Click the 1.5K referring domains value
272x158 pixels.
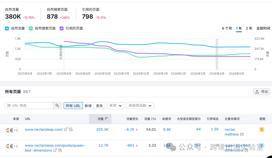pyautogui.click(x=215, y=129)
